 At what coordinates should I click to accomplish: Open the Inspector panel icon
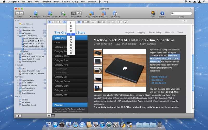tap(162, 13)
